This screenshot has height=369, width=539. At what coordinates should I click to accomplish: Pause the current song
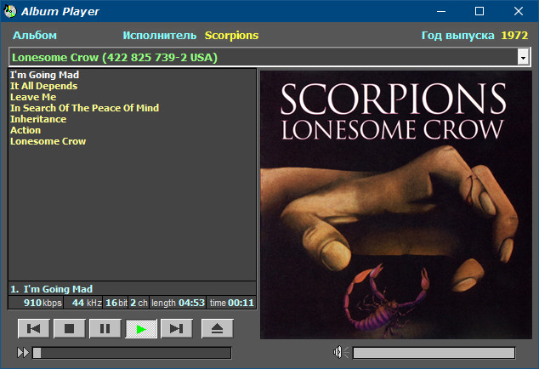click(105, 329)
